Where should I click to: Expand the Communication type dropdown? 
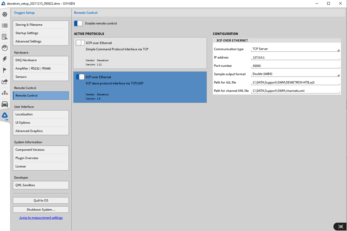tap(295, 49)
